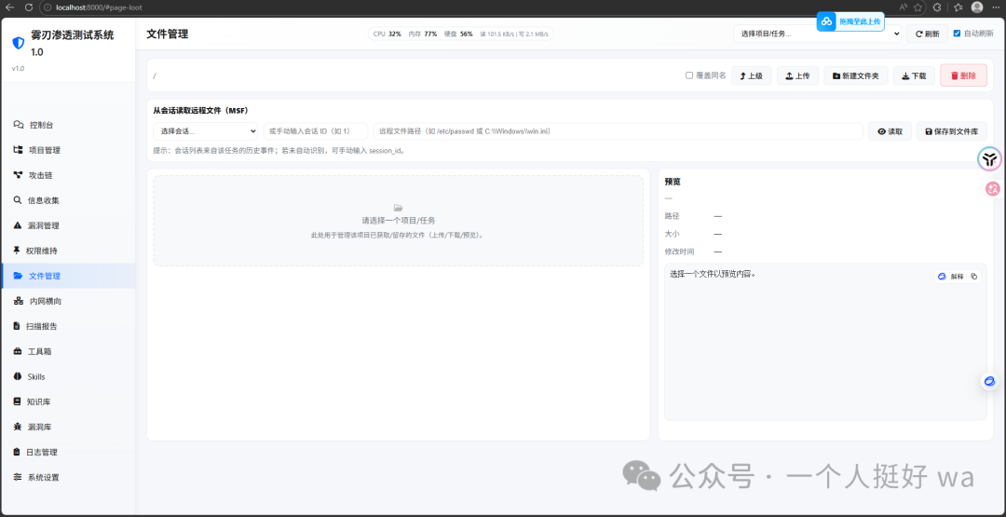The height and width of the screenshot is (517, 1006).
Task: Click the 文件管理 page title
Action: pos(168,34)
